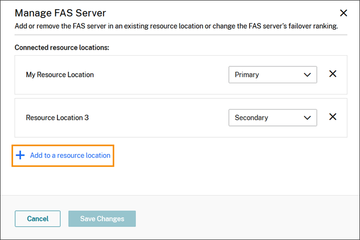The width and height of the screenshot is (360, 240).
Task: Remove Resource Location 3 using its X icon
Action: point(333,117)
